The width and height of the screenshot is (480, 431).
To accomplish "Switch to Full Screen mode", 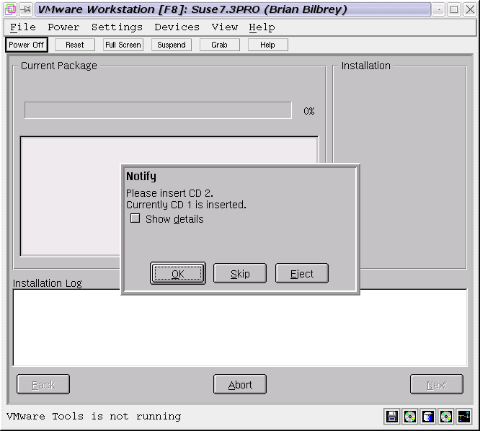I will [x=123, y=45].
